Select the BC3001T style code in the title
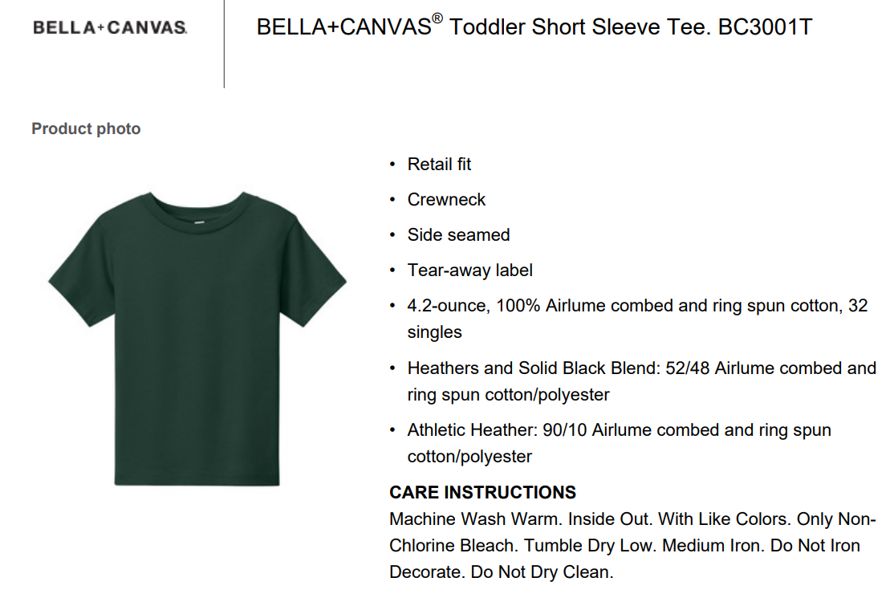894x598 pixels. [x=766, y=27]
